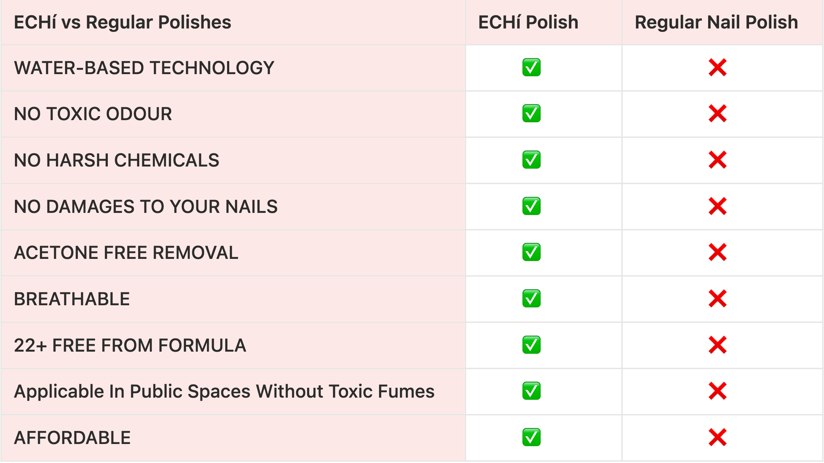Click the green checkmark in the Affordable row

click(x=531, y=437)
